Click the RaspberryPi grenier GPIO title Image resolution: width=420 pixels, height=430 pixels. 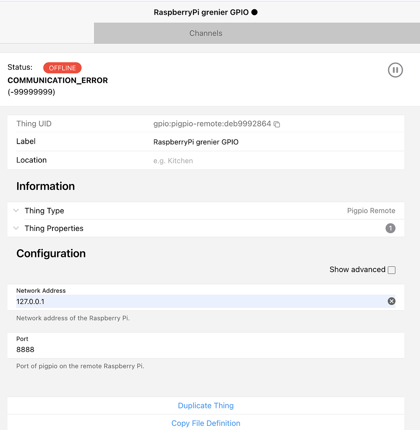tap(202, 12)
